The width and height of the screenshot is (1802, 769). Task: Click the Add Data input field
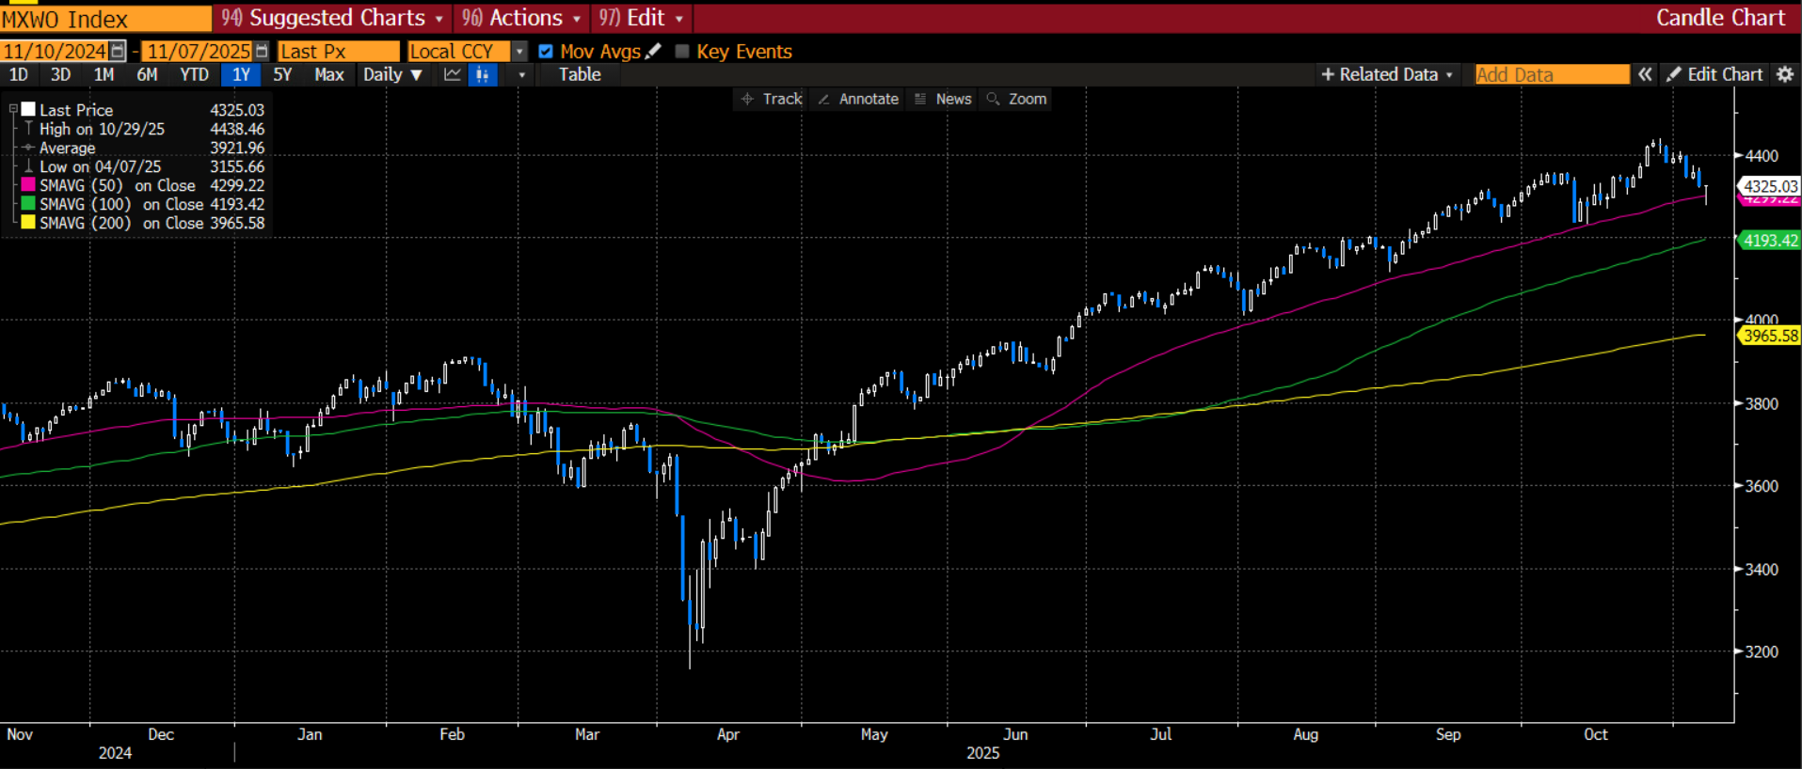coord(1551,74)
